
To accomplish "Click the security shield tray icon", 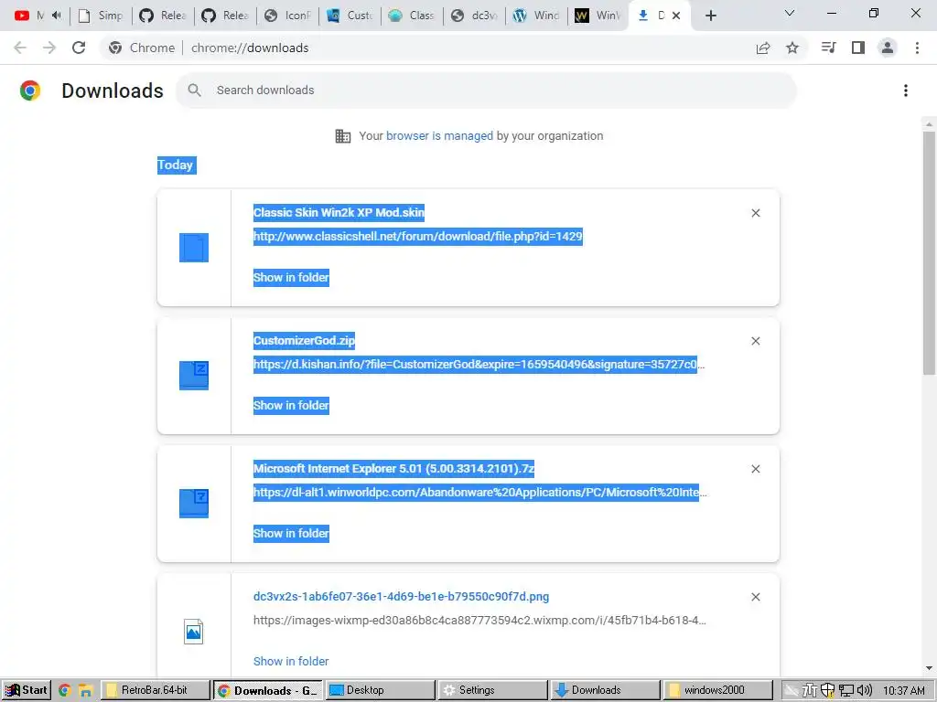I will (827, 691).
